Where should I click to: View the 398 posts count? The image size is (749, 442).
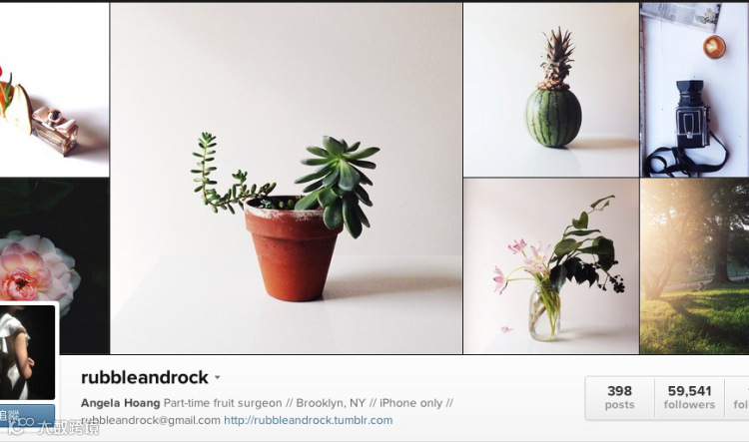[619, 398]
